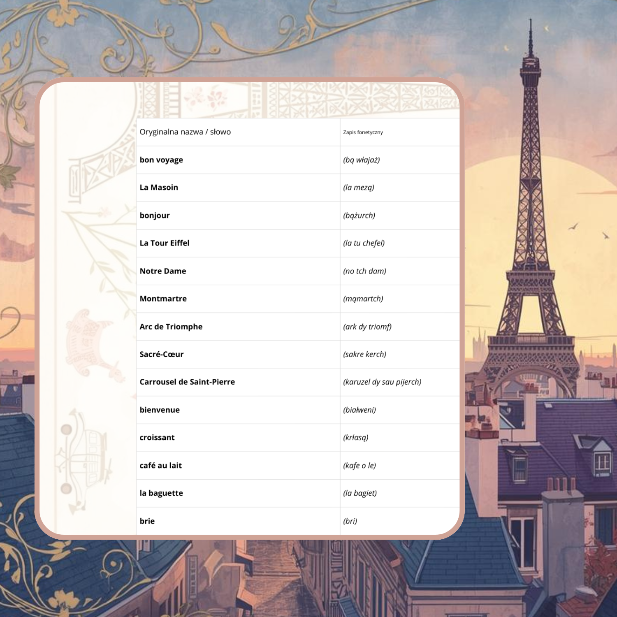Click the phonetic text '(karuzel dy sau pijerch)'

pyautogui.click(x=382, y=382)
